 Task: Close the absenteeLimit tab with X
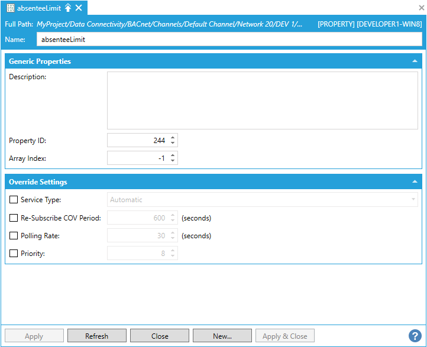(x=79, y=8)
